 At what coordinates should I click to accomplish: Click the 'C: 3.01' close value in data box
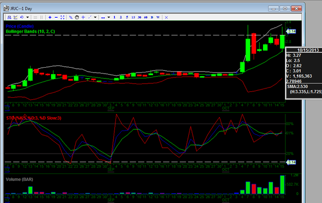click(x=294, y=71)
